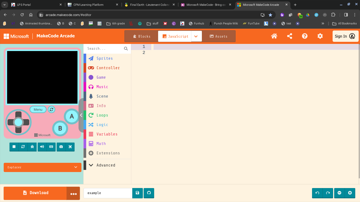Create a GitHub repository

click(x=149, y=193)
